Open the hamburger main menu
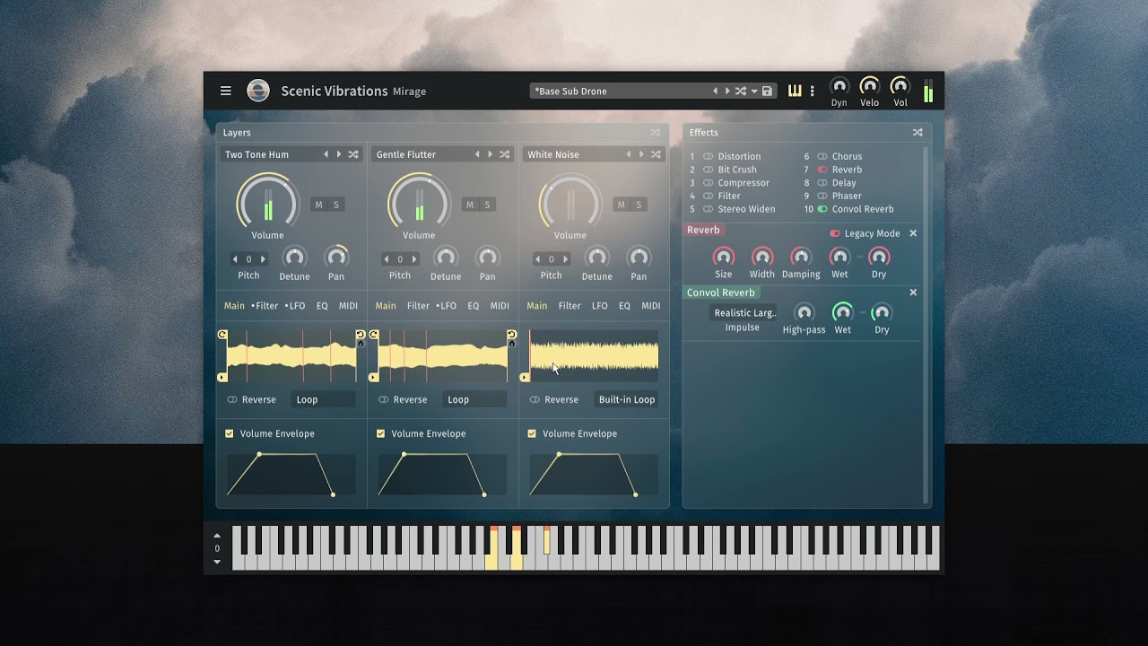The width and height of the screenshot is (1148, 646). click(x=226, y=91)
